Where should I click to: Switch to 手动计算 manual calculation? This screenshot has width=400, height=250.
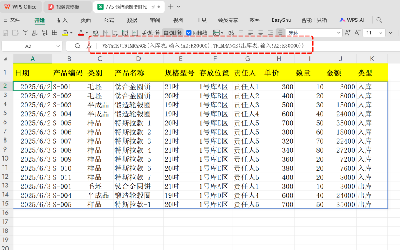click(x=151, y=33)
